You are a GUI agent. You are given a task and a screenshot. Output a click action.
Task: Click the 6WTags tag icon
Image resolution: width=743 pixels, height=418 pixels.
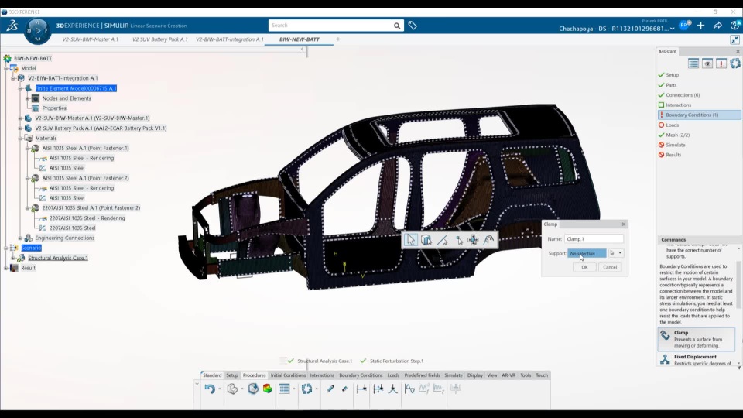point(413,26)
